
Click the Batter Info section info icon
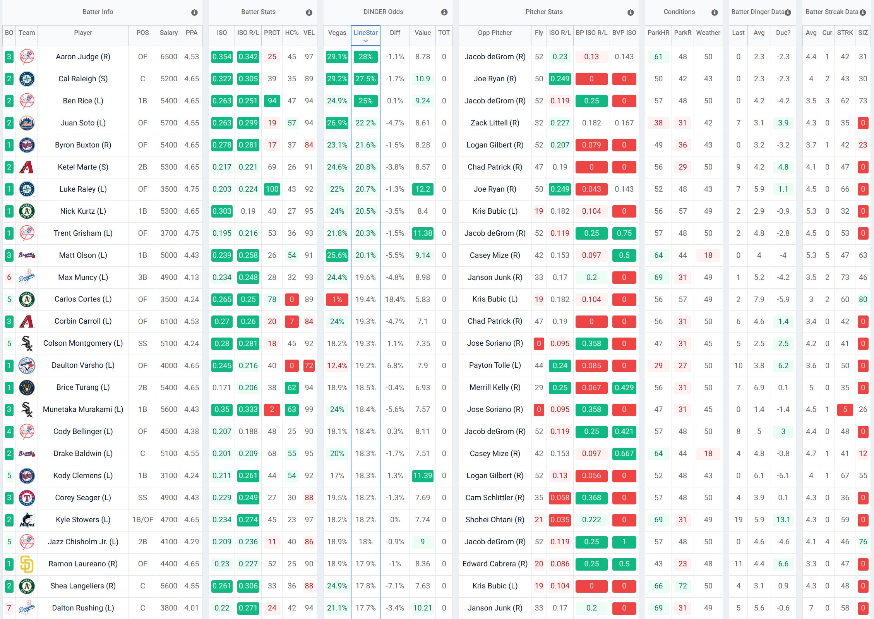point(194,13)
